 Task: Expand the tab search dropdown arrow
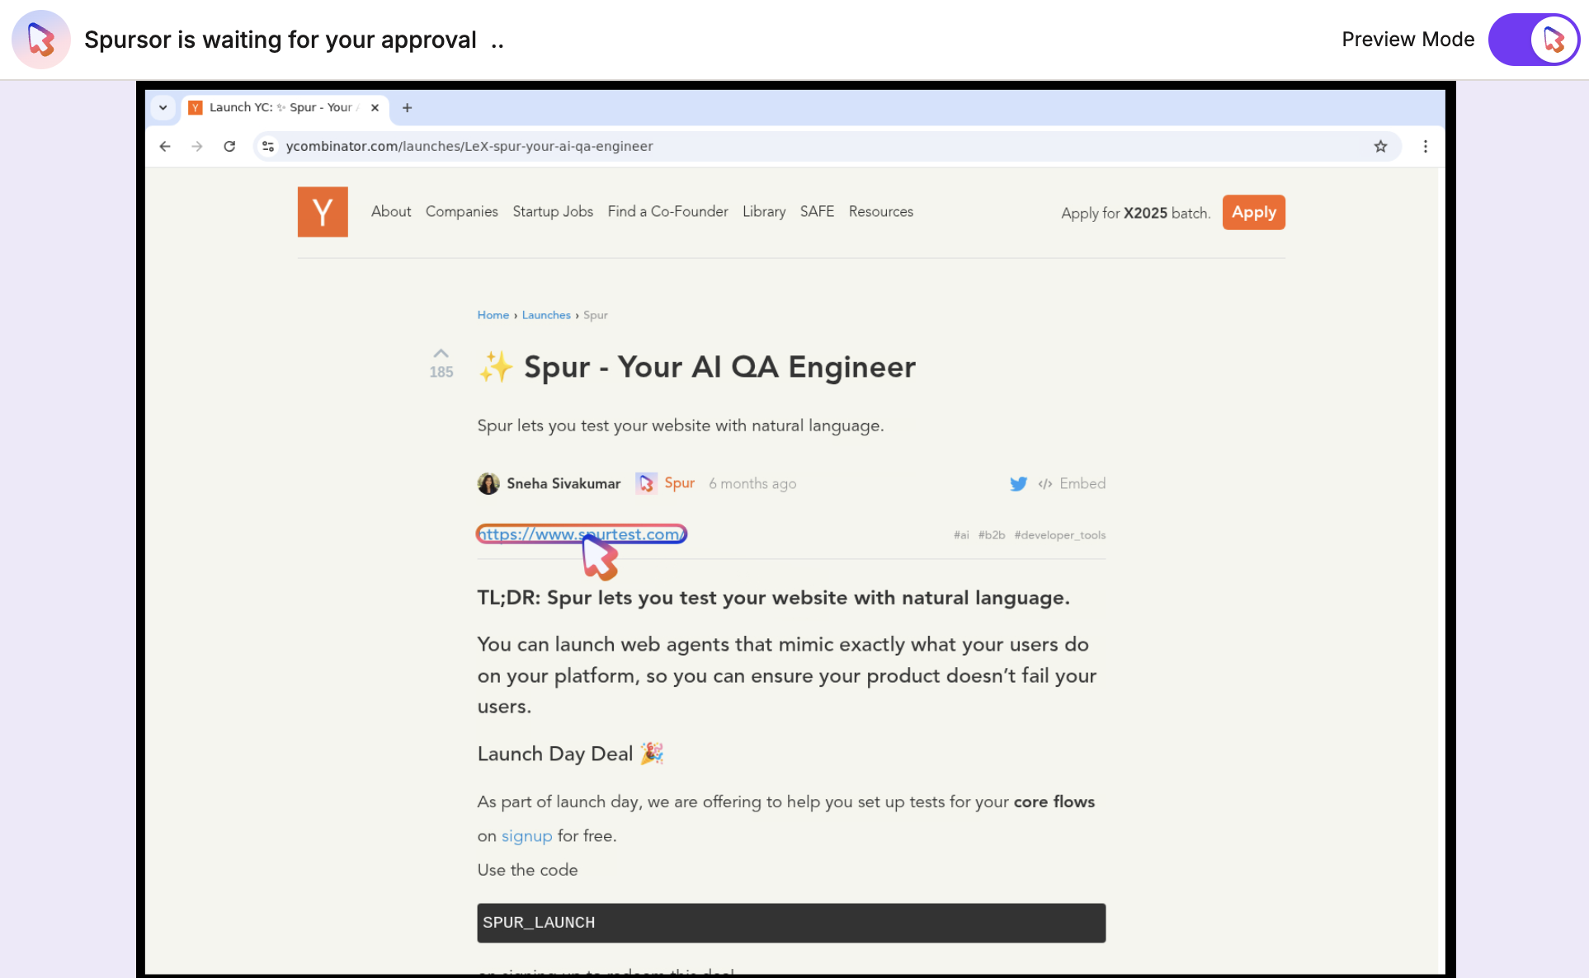(x=163, y=108)
